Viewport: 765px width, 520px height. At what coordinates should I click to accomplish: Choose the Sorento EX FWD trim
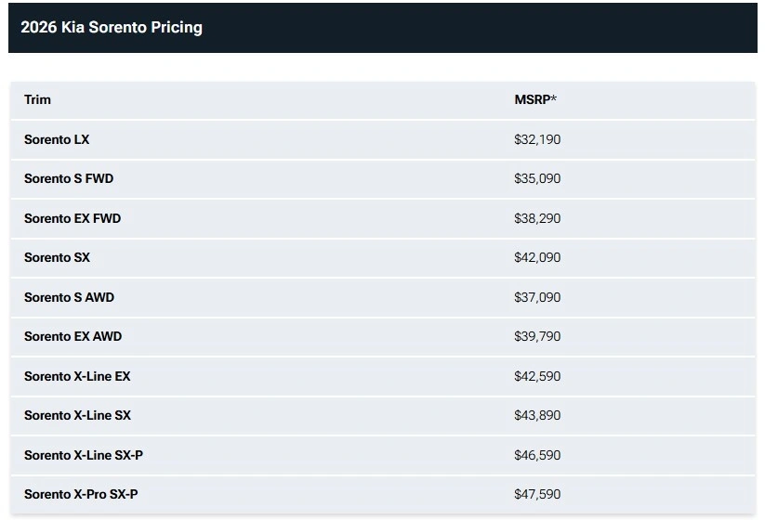click(x=73, y=218)
